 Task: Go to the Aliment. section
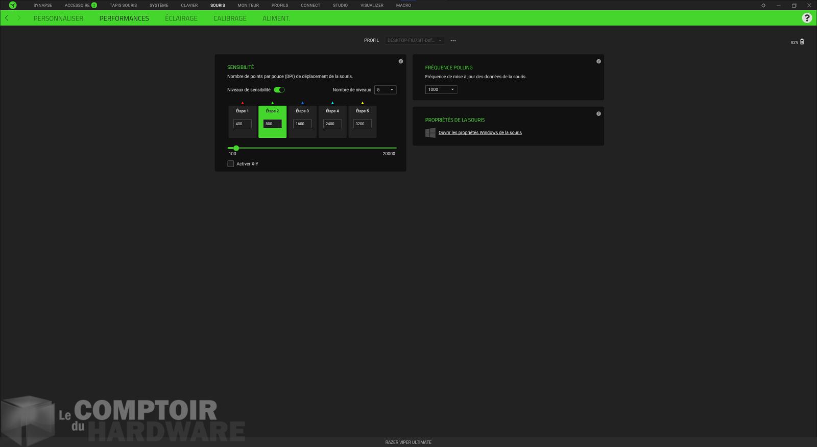click(276, 18)
